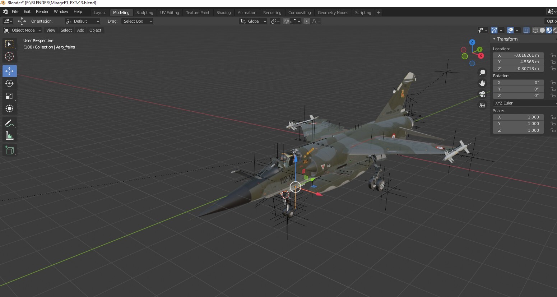Open Drag Select Box dropdown
557x297 pixels.
click(x=138, y=21)
